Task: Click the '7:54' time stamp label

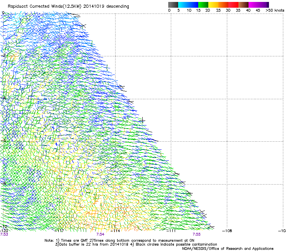Action: point(100,234)
